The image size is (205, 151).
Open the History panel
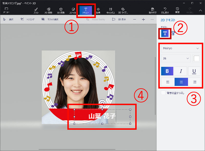[177, 10]
